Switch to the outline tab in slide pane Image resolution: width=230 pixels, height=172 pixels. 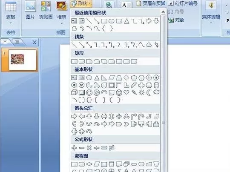17,42
